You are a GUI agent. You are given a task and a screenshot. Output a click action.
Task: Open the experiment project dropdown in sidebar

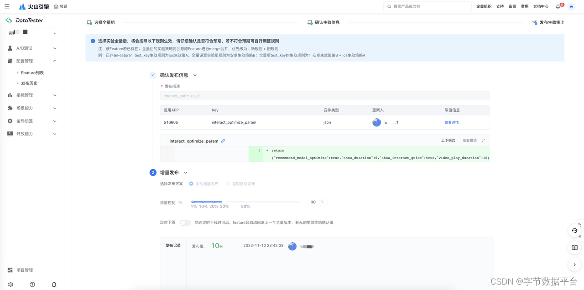(x=32, y=33)
